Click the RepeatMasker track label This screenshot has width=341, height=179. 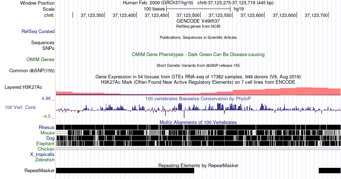point(39,171)
